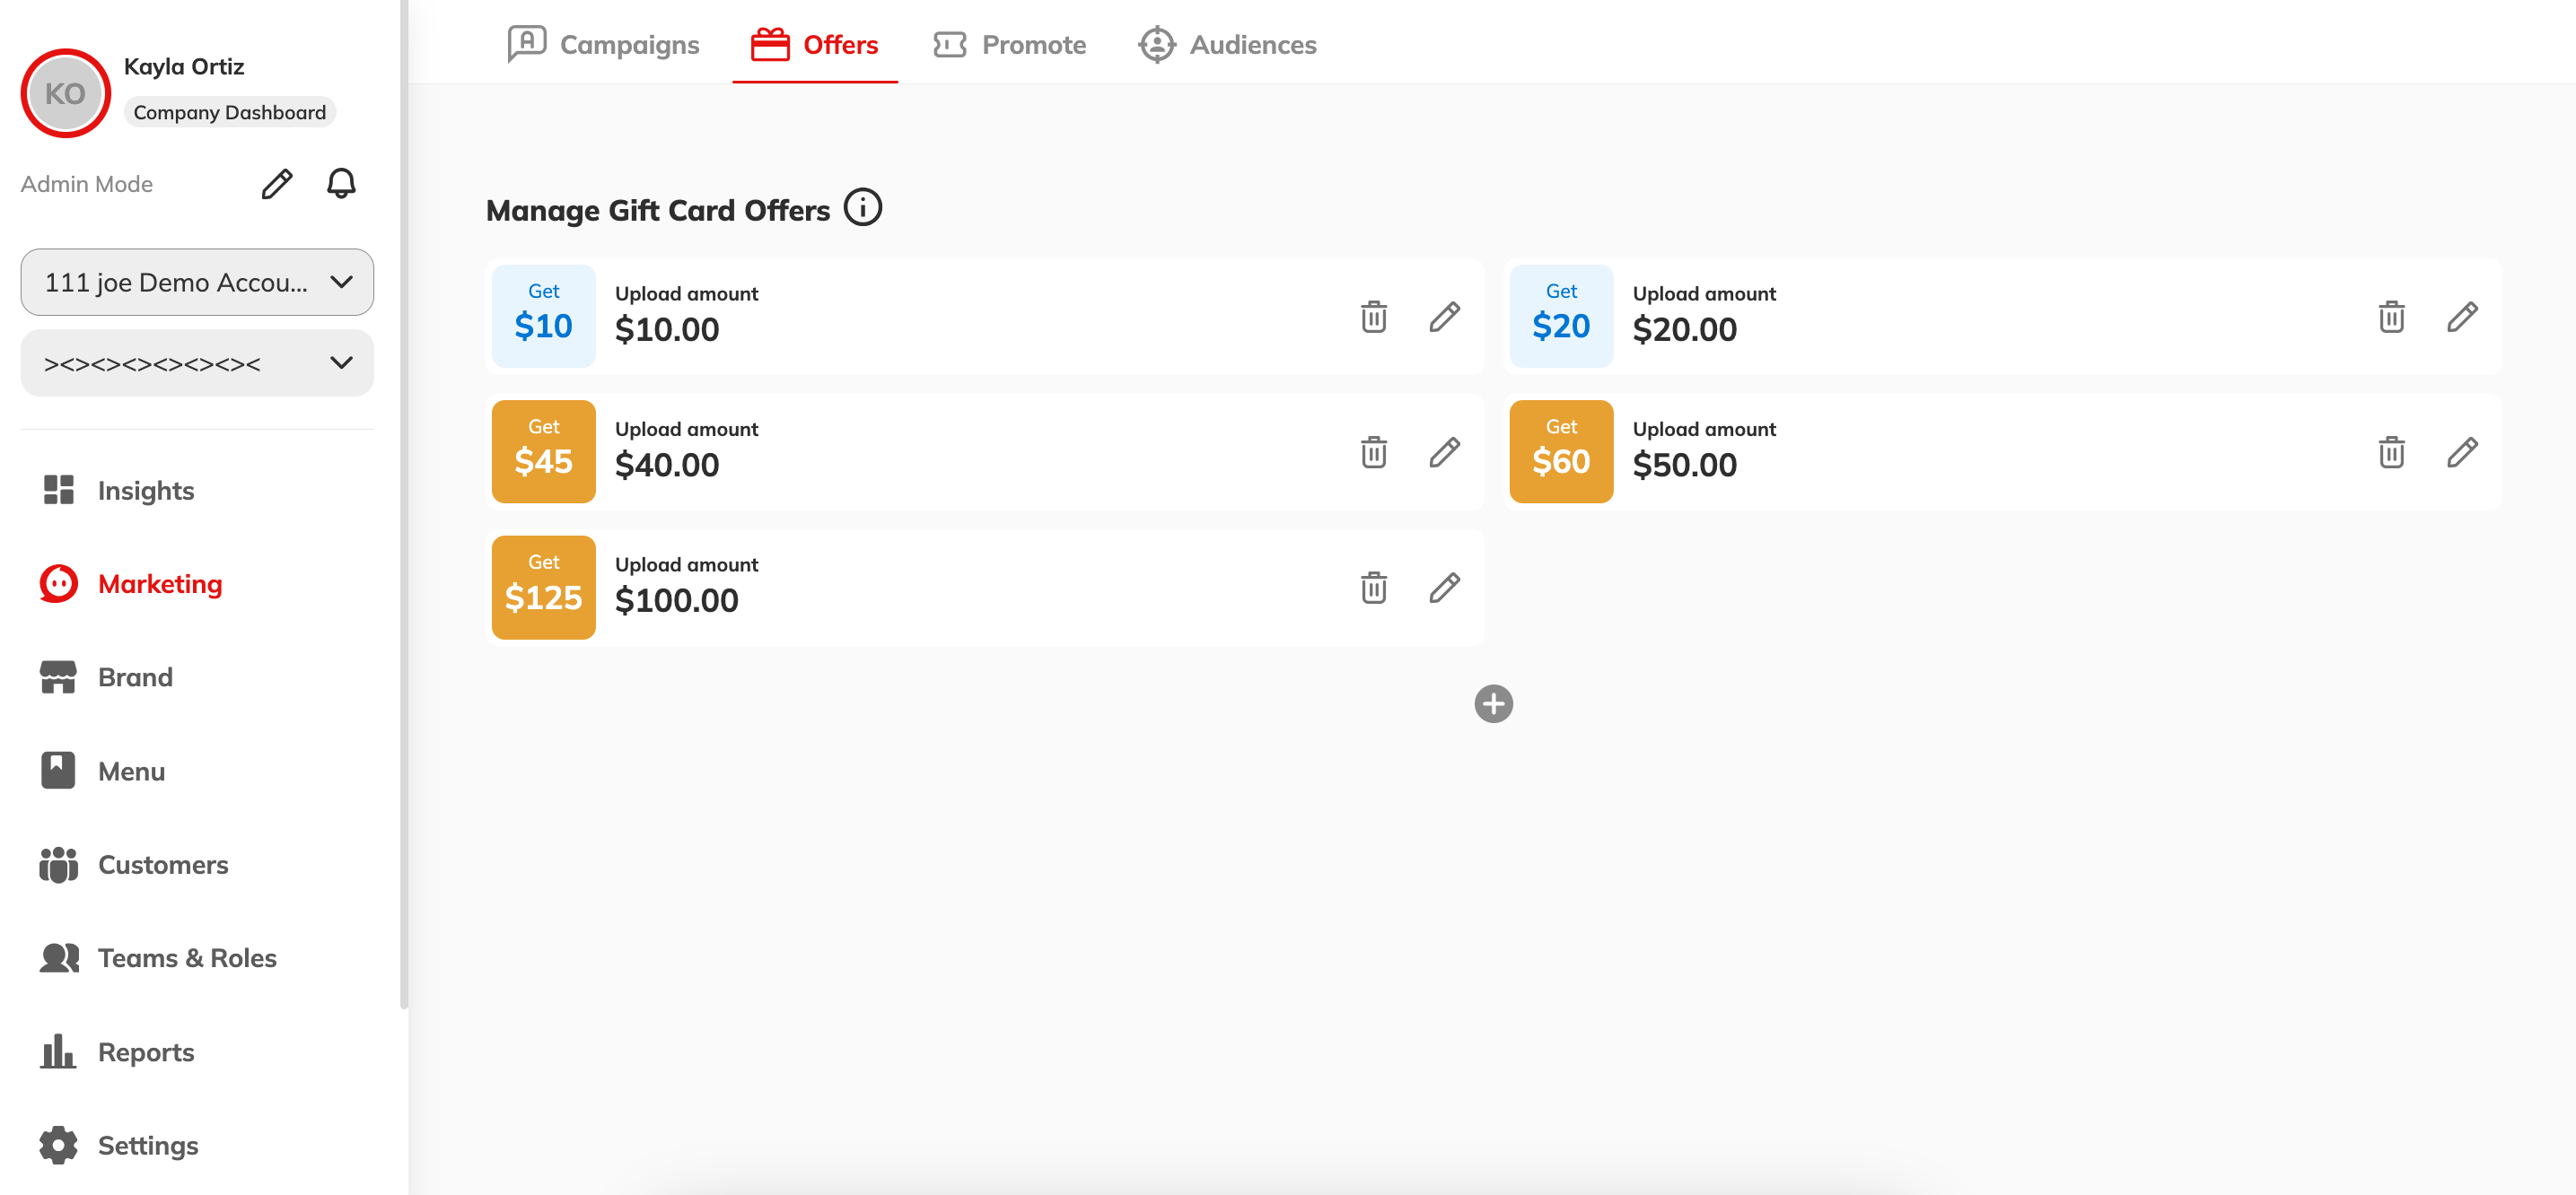Screen dimensions: 2576x1195
Task: Go to Customers section
Action: [134, 864]
